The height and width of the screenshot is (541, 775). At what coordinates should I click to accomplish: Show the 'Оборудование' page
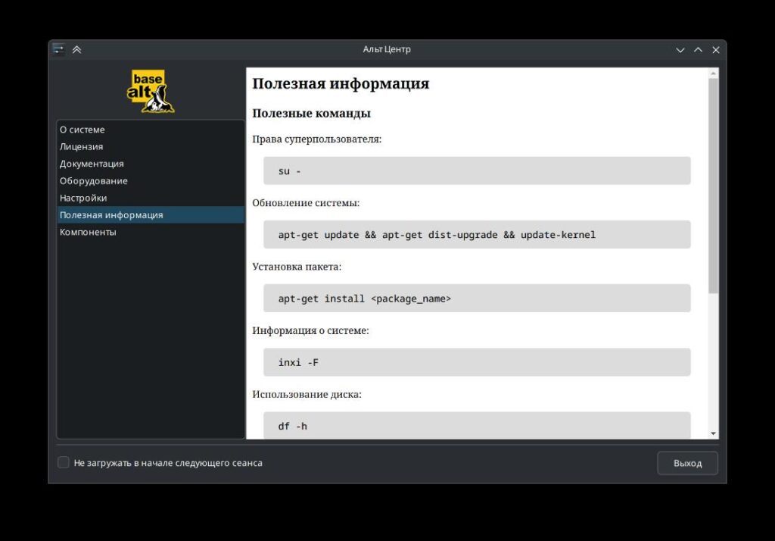[x=151, y=180]
